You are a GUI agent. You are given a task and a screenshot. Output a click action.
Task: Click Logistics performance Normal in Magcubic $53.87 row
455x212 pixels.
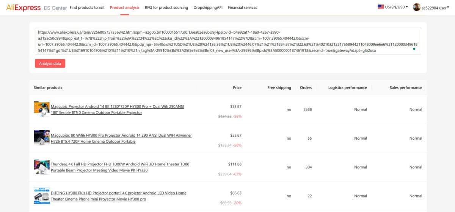(361, 109)
